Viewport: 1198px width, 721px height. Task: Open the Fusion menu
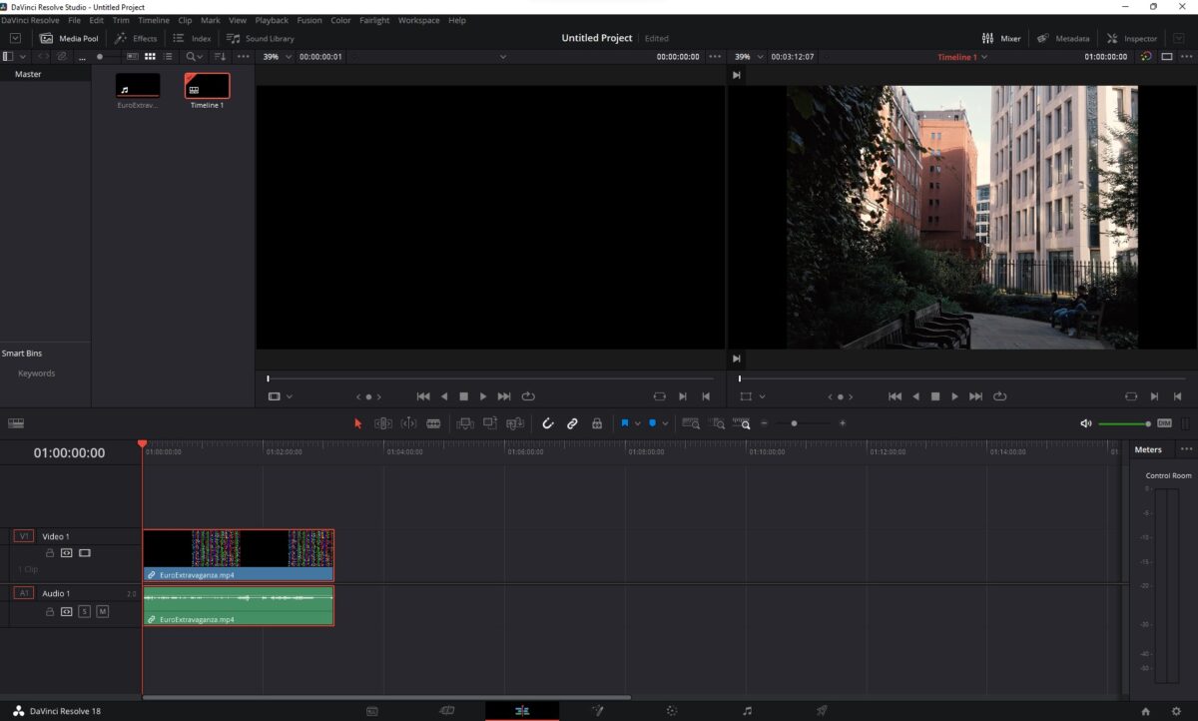(x=309, y=20)
